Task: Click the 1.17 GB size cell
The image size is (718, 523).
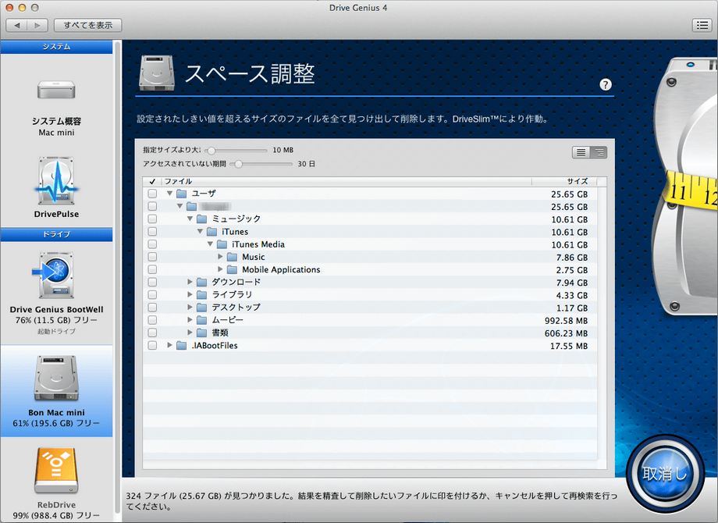Action: click(x=572, y=308)
